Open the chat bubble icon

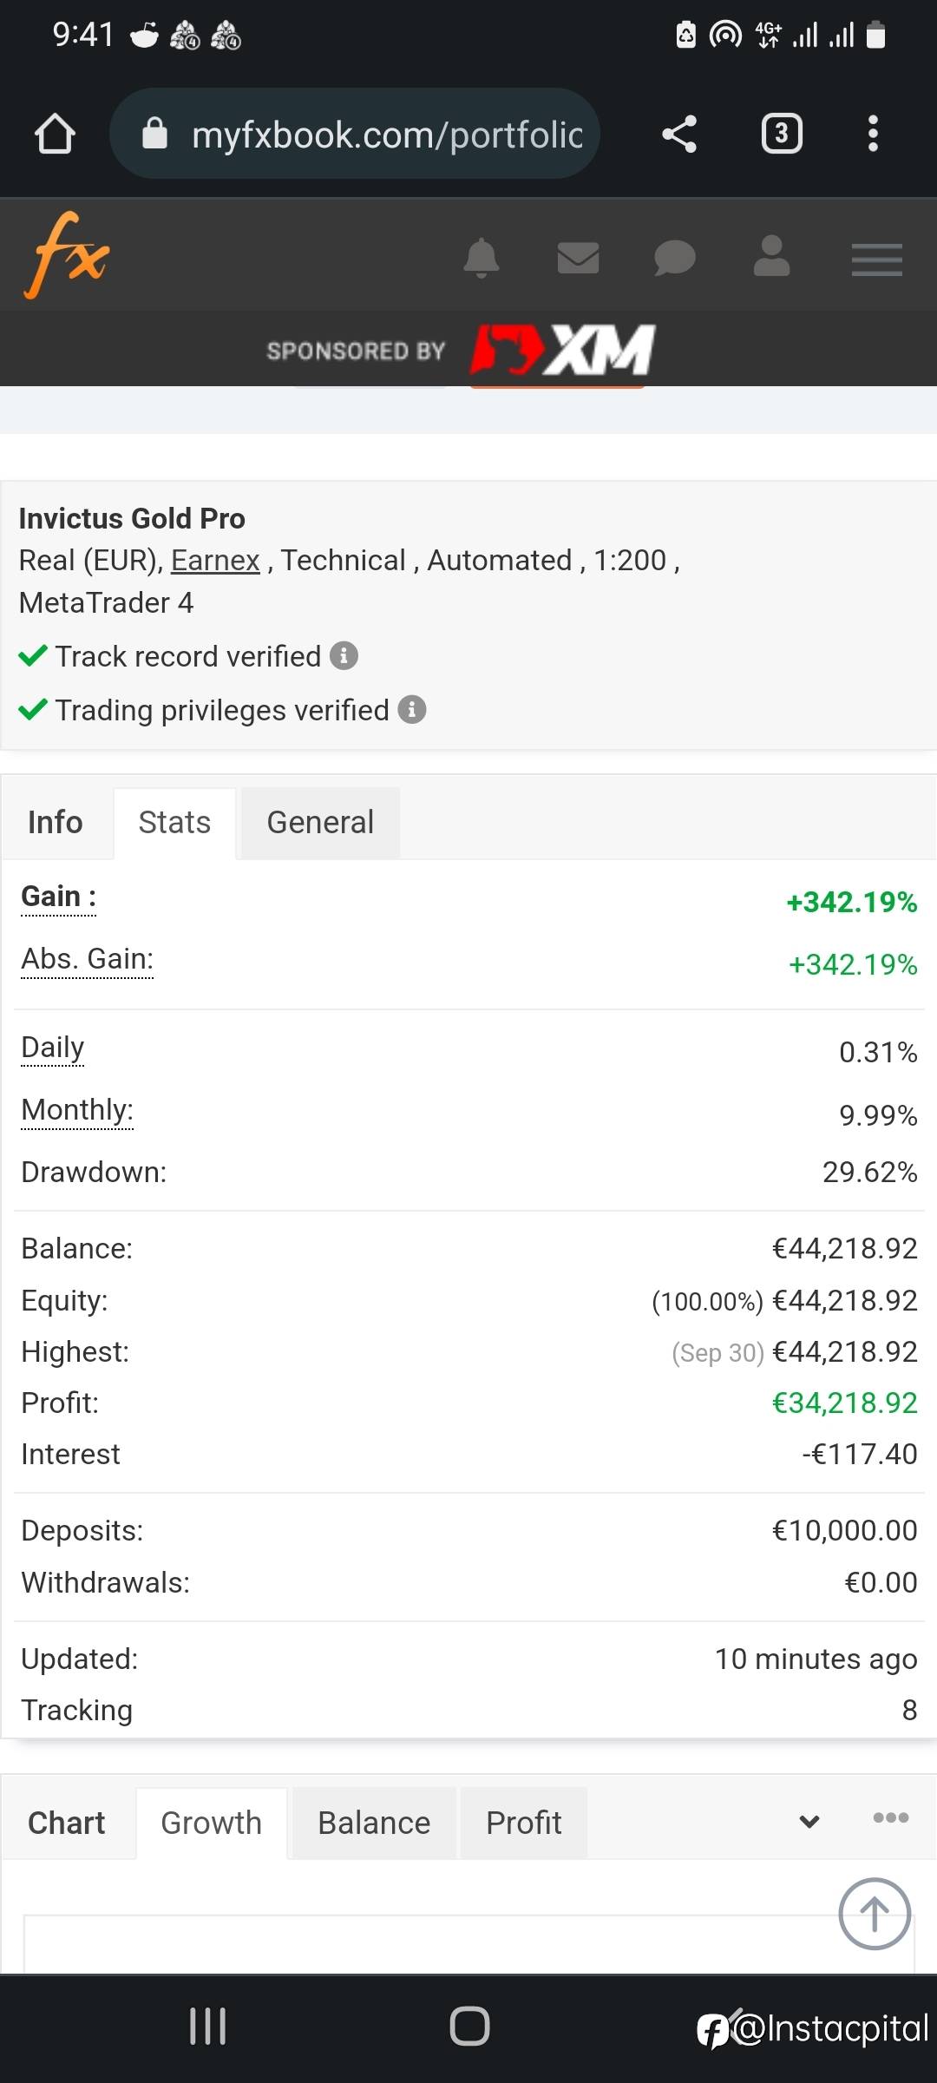pyautogui.click(x=674, y=259)
